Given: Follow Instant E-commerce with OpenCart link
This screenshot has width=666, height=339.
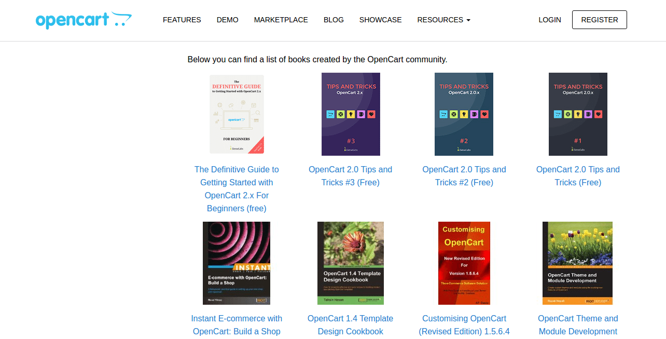Looking at the screenshot, I should coord(237,325).
